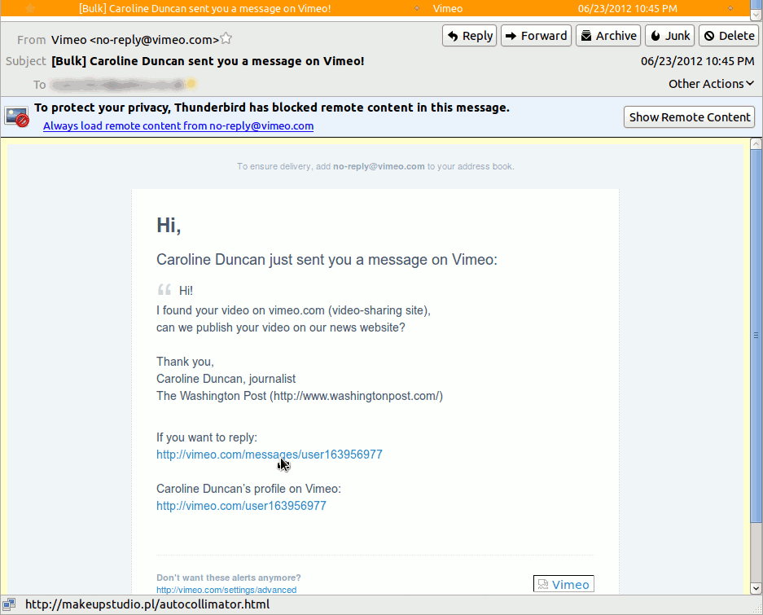Screen dimensions: 763x615
Task: Archive the message
Action: [607, 36]
